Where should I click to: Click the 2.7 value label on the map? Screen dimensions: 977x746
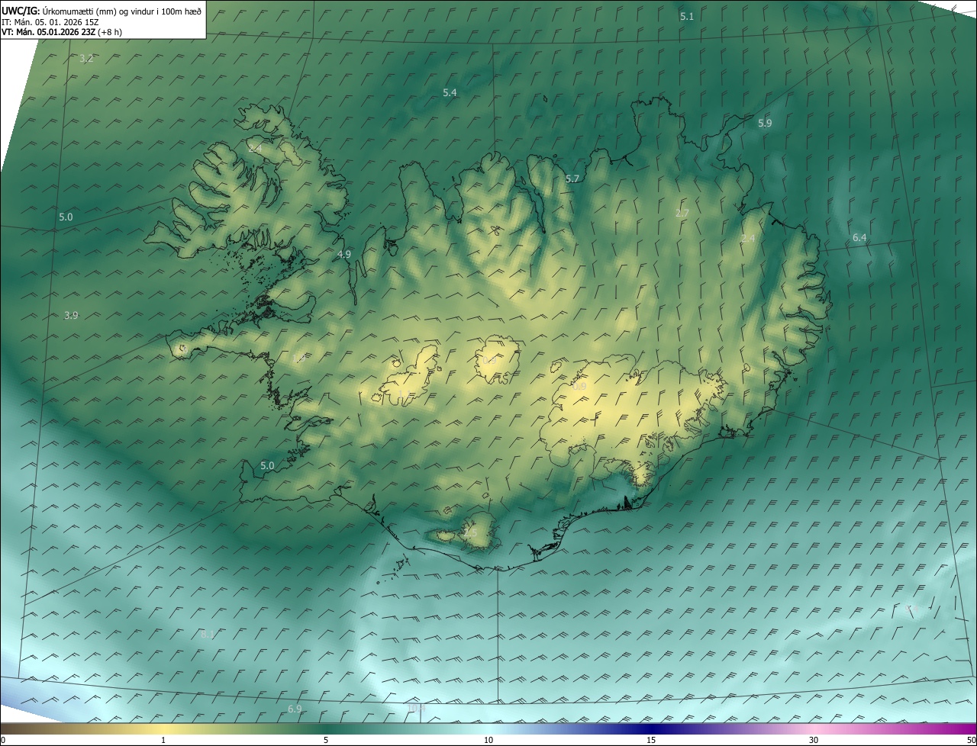(682, 213)
